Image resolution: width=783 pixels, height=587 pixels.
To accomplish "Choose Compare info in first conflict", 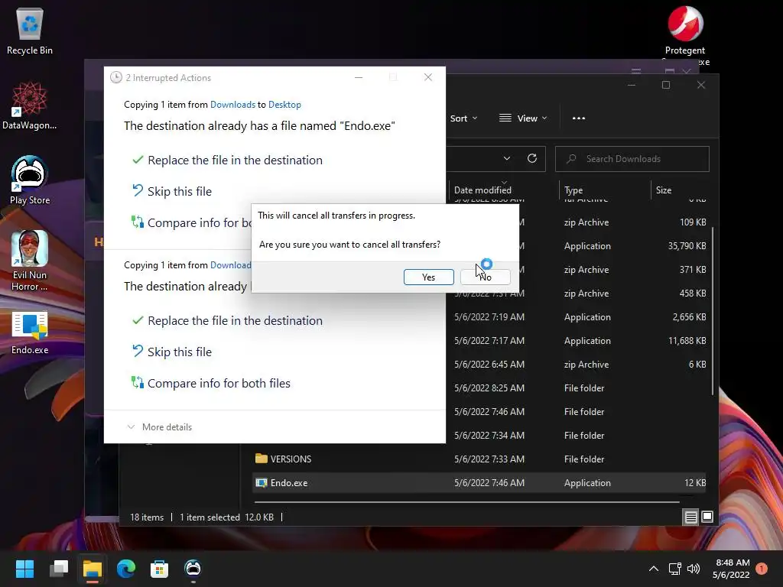I will [191, 222].
